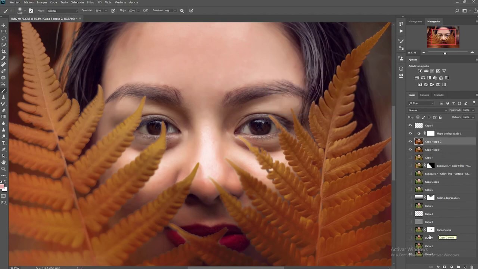Hide the Capa 8 layer
478x269 pixels.
[410, 126]
